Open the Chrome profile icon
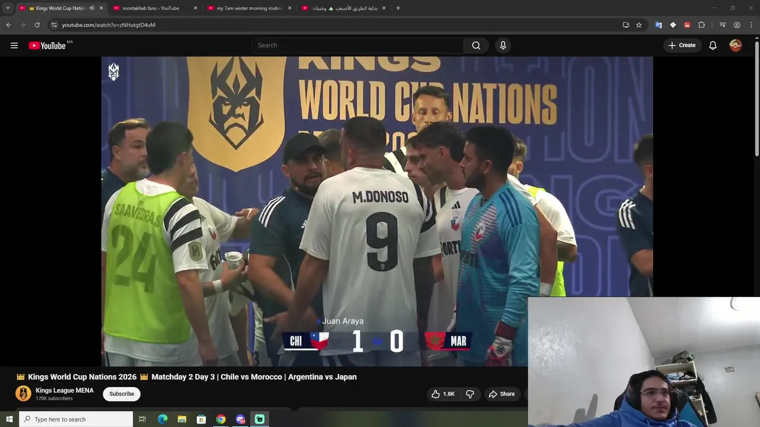The image size is (760, 427). [x=737, y=25]
